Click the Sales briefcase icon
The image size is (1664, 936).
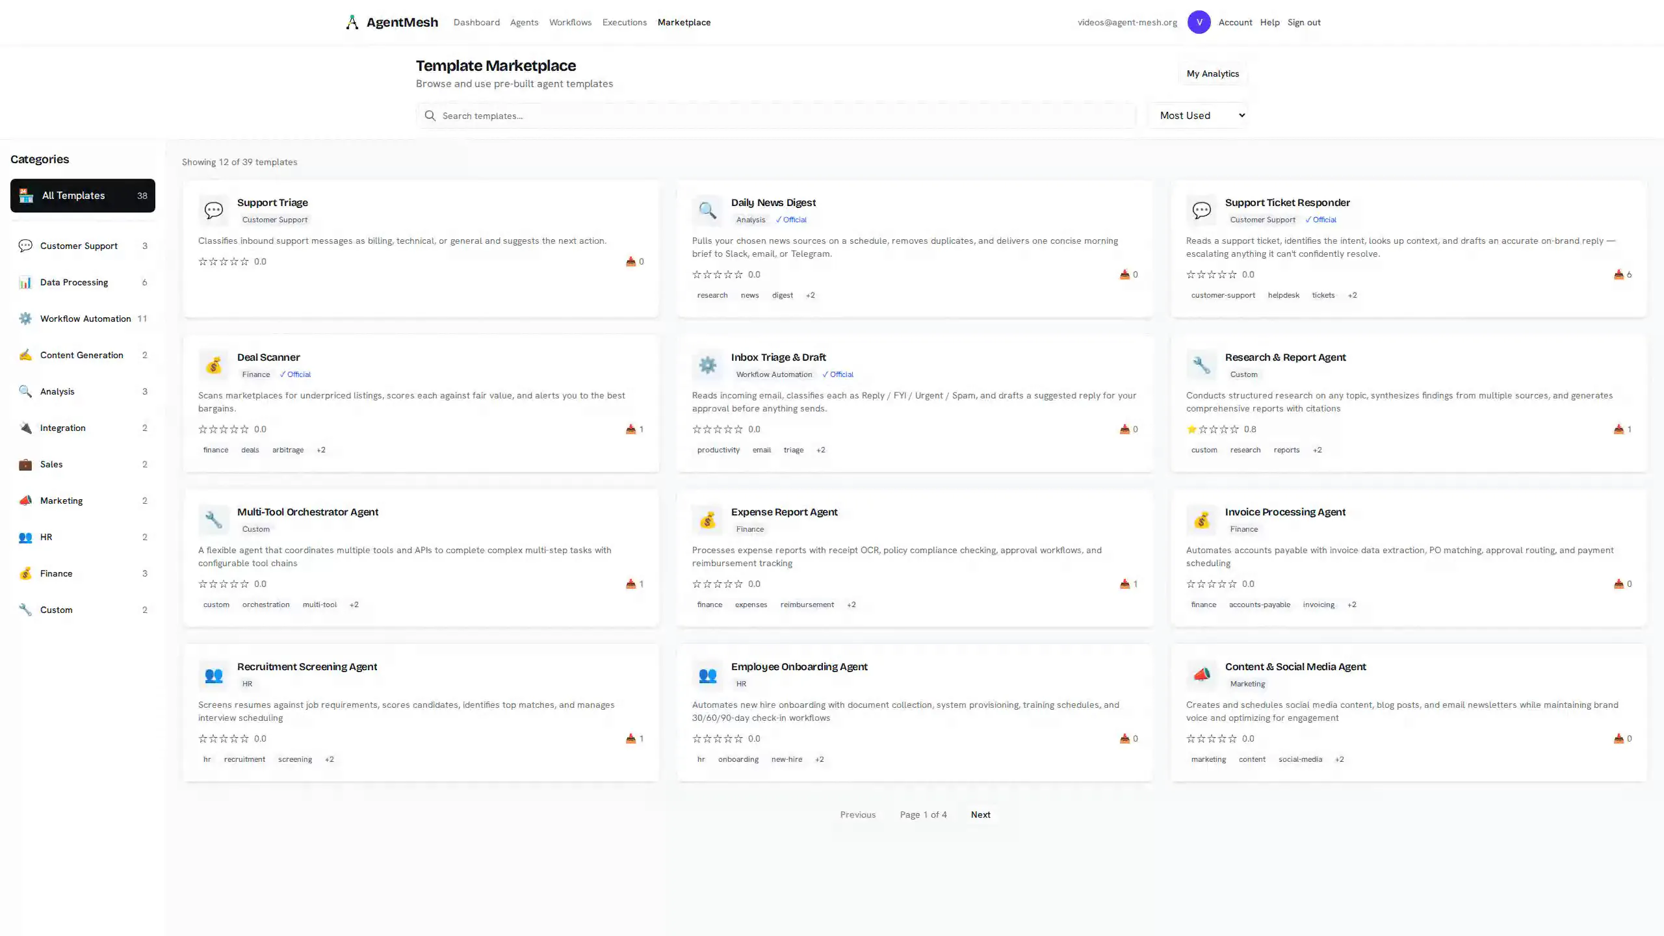(25, 464)
